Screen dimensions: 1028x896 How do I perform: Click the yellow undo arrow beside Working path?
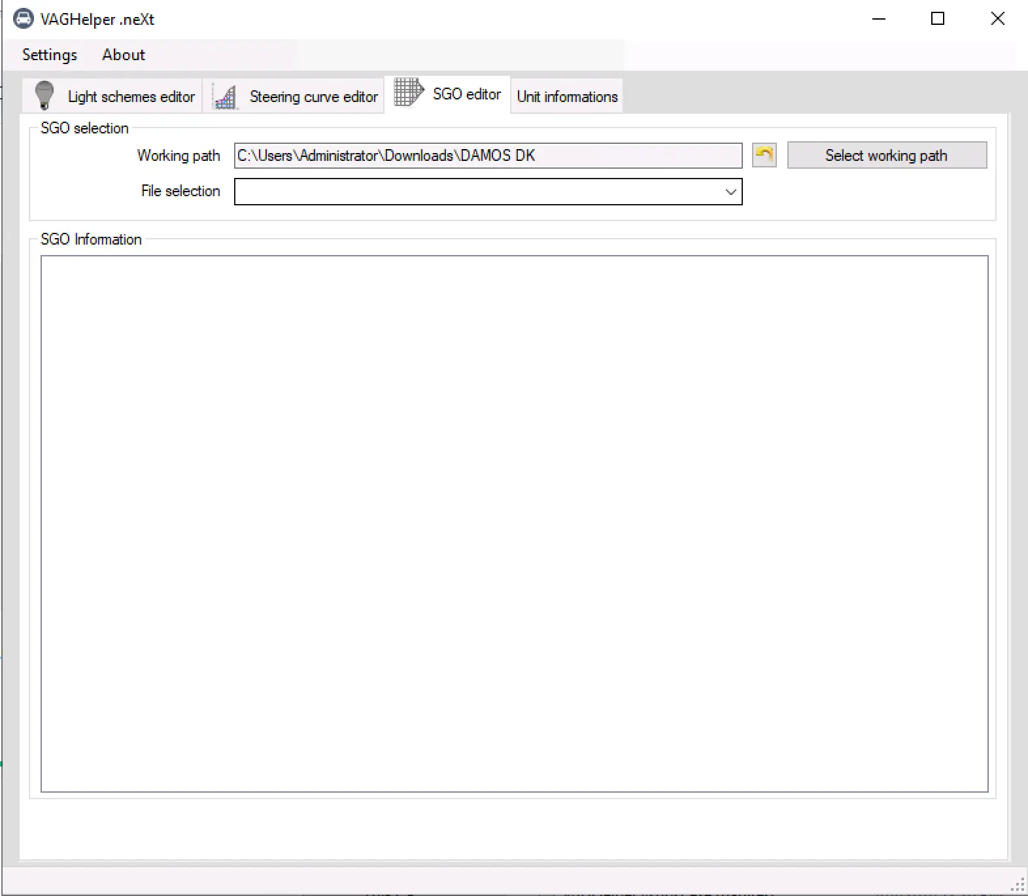764,156
